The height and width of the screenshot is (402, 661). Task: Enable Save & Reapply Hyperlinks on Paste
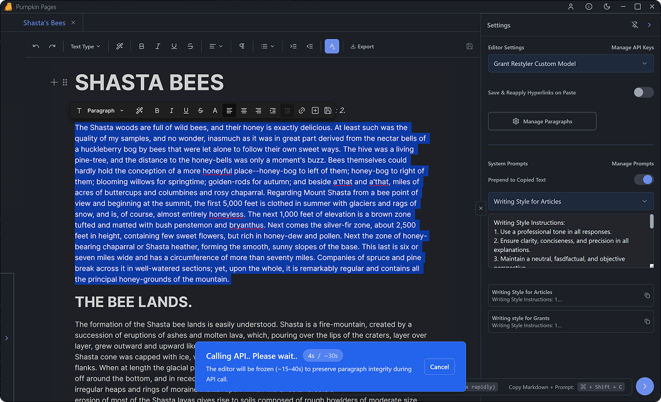pos(643,92)
